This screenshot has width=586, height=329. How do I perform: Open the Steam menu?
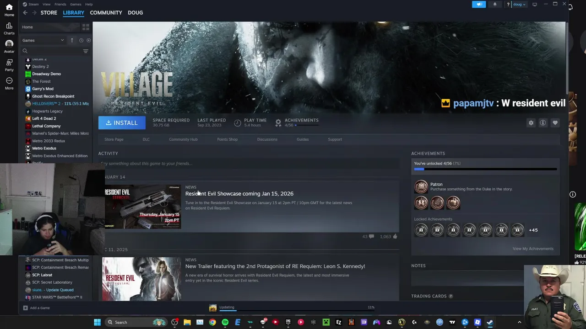(x=33, y=4)
